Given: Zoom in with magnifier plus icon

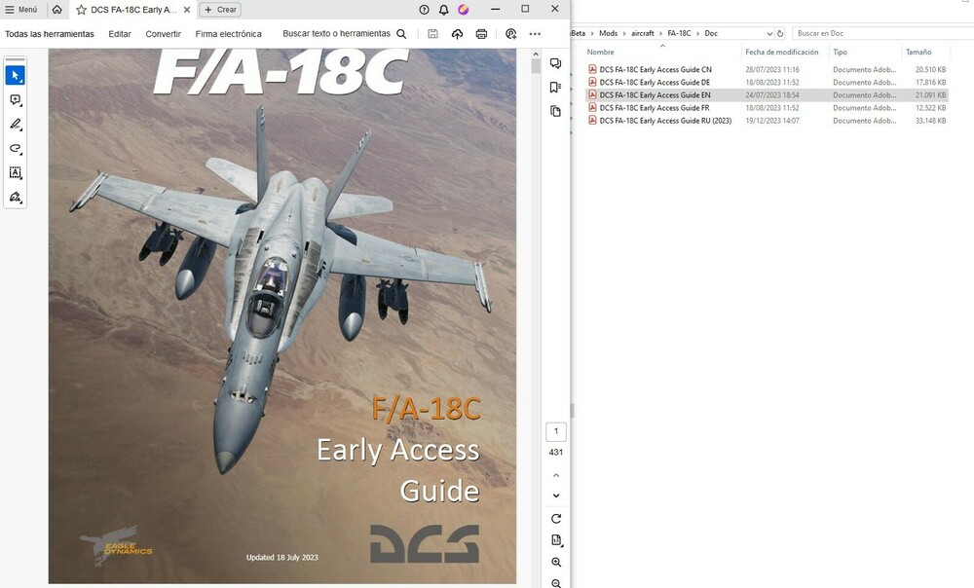Looking at the screenshot, I should (x=556, y=562).
